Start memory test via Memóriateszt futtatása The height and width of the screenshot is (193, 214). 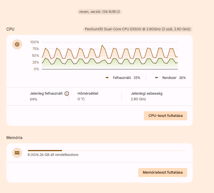[163, 172]
